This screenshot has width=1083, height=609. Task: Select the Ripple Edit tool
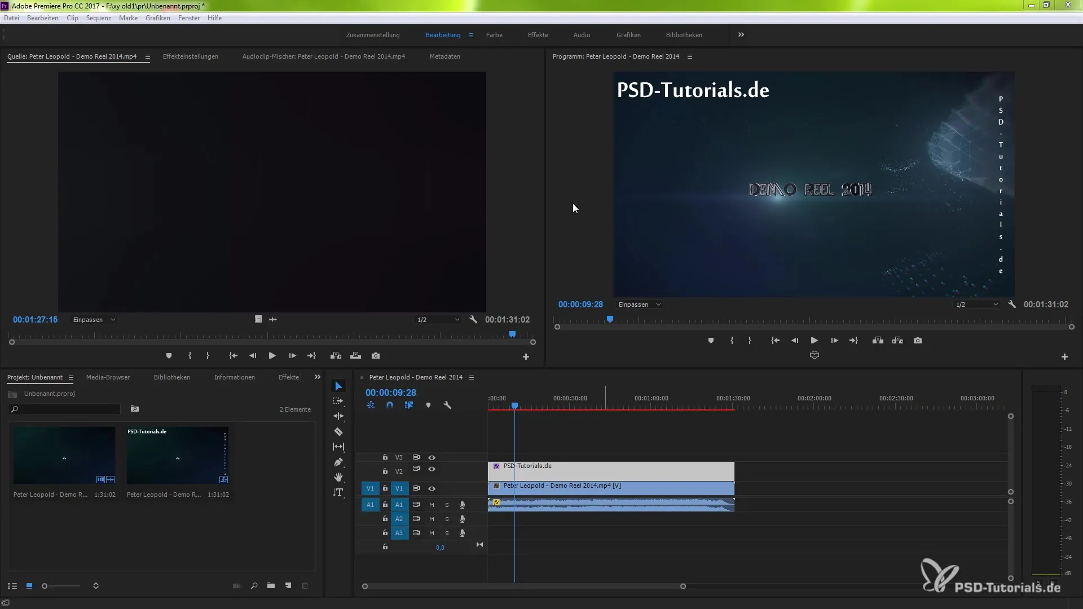coord(338,416)
